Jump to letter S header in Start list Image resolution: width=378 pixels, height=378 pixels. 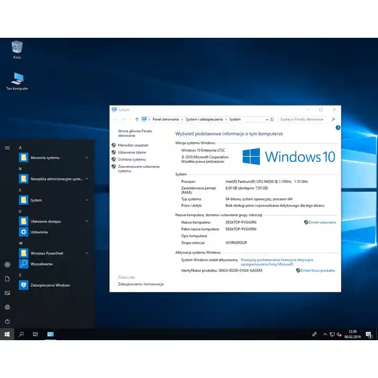click(x=20, y=190)
